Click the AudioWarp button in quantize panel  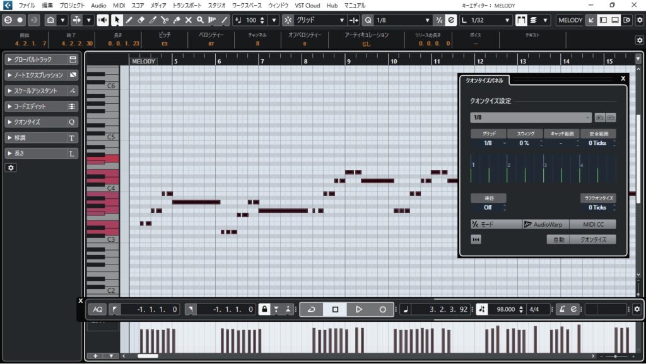pos(546,224)
